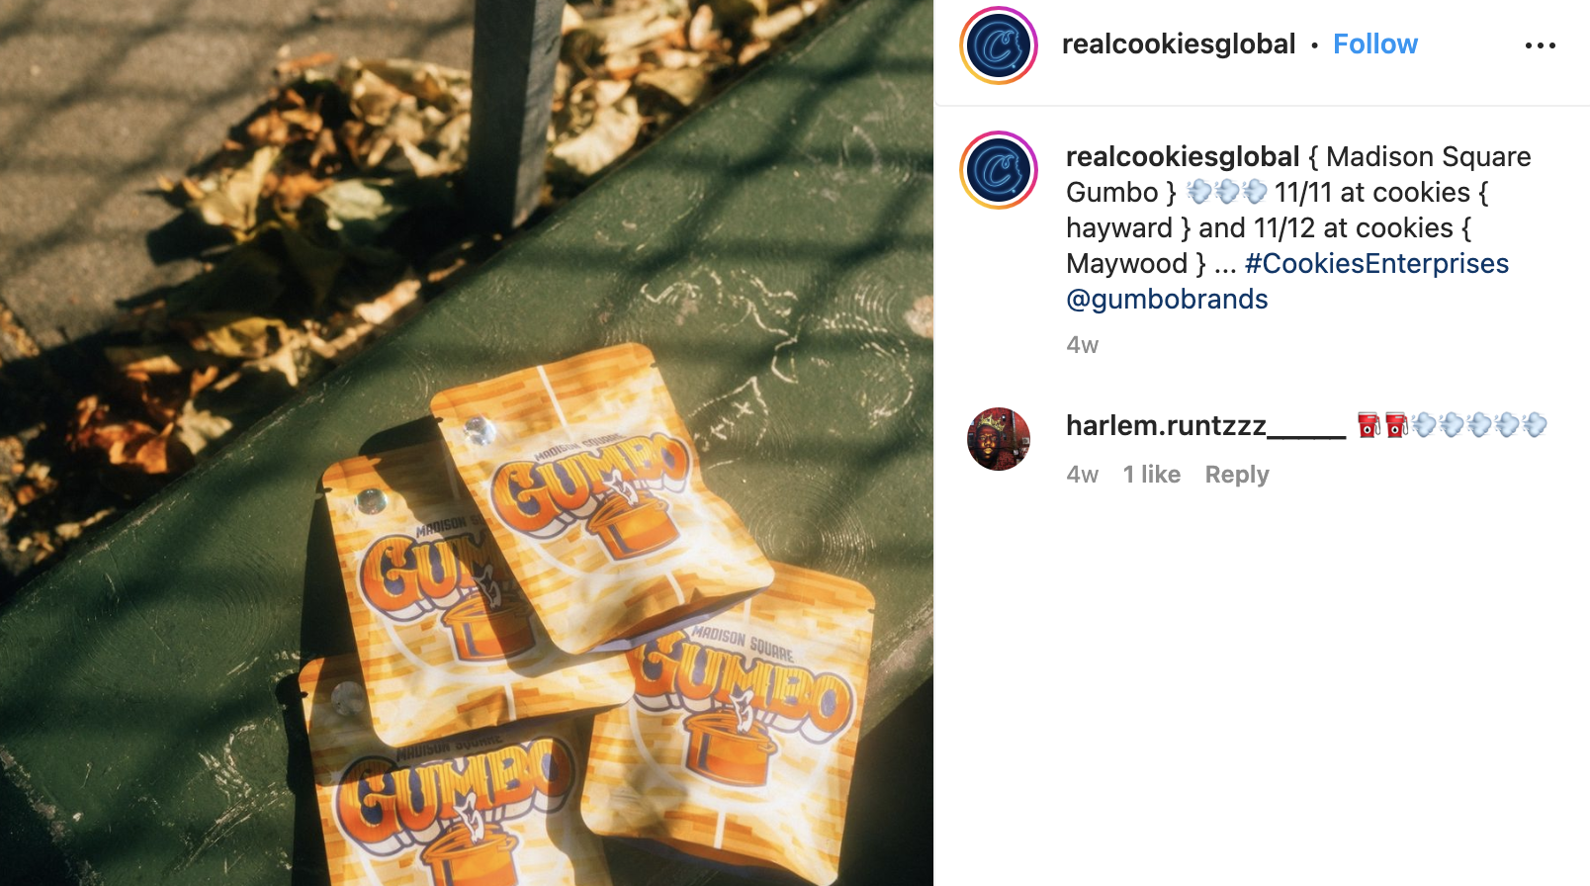Open realcookiesglobal profile picture in header
Viewport: 1590px width, 886px height.
tap(999, 45)
